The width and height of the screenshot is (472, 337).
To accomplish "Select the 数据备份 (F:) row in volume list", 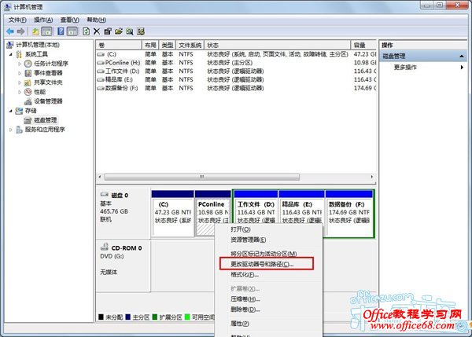I will click(x=236, y=88).
